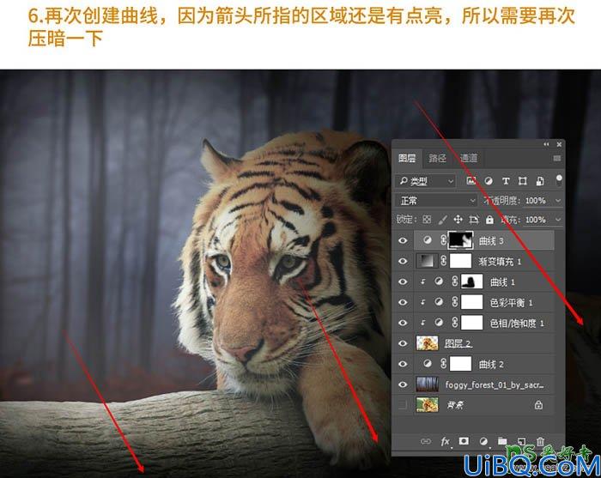The image size is (601, 478).
Task: Select layer name 曲线 3
Action: pyautogui.click(x=491, y=241)
